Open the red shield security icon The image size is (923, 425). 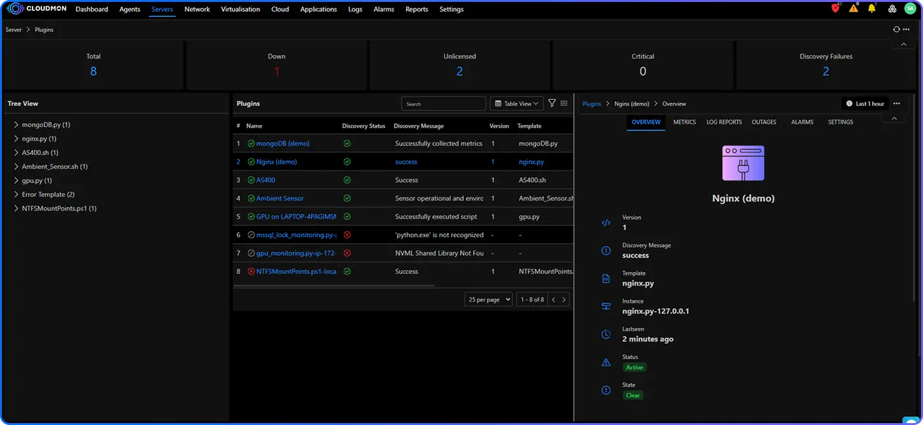click(x=836, y=9)
